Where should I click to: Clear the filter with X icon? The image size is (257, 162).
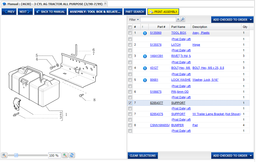tap(178, 19)
